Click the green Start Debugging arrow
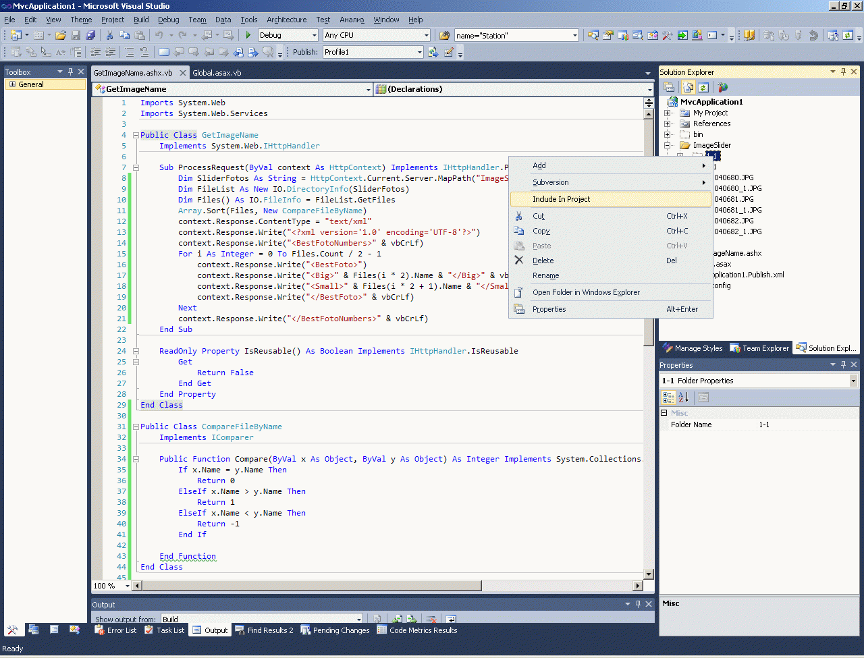The height and width of the screenshot is (658, 864). [x=248, y=35]
